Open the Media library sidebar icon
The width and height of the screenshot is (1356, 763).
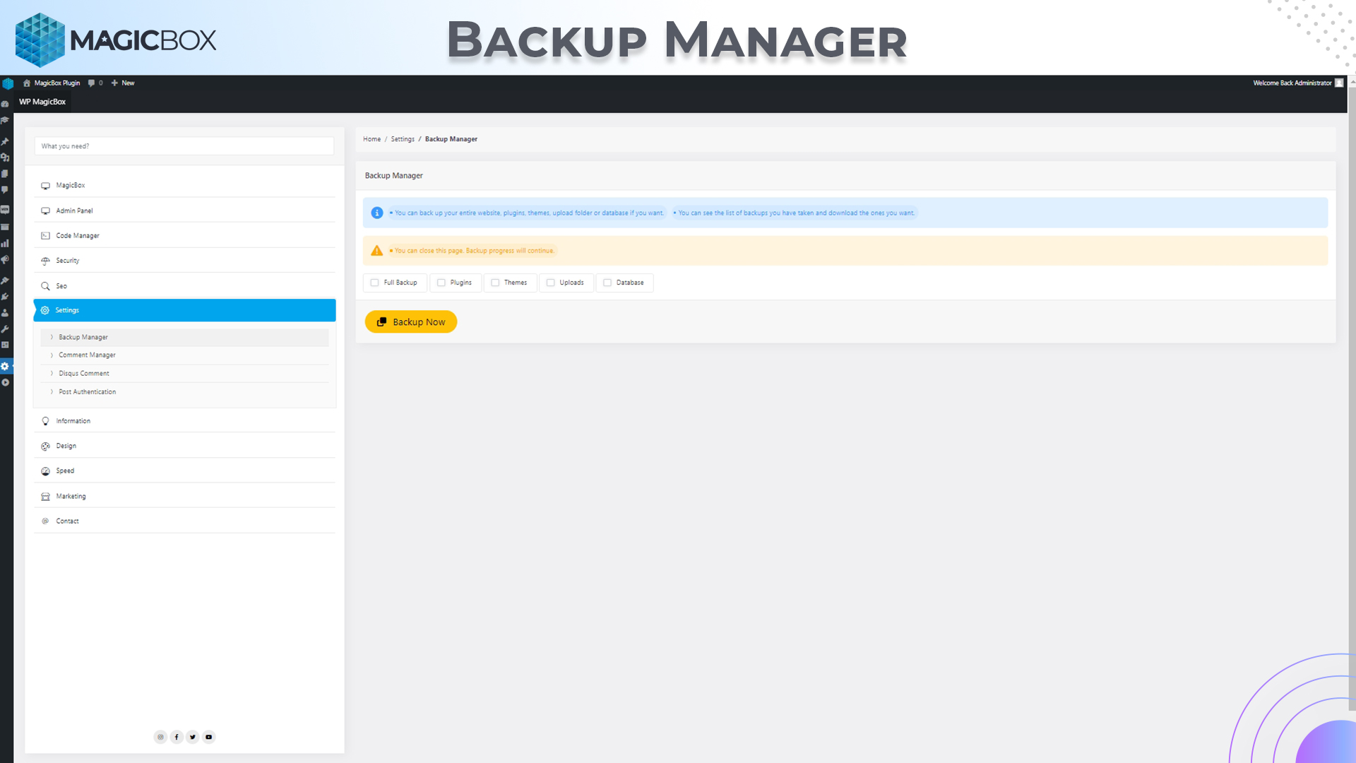click(5, 158)
